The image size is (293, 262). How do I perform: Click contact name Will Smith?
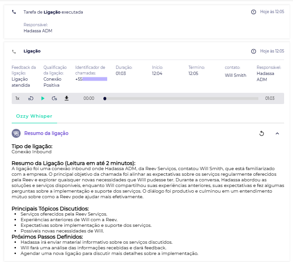[235, 75]
